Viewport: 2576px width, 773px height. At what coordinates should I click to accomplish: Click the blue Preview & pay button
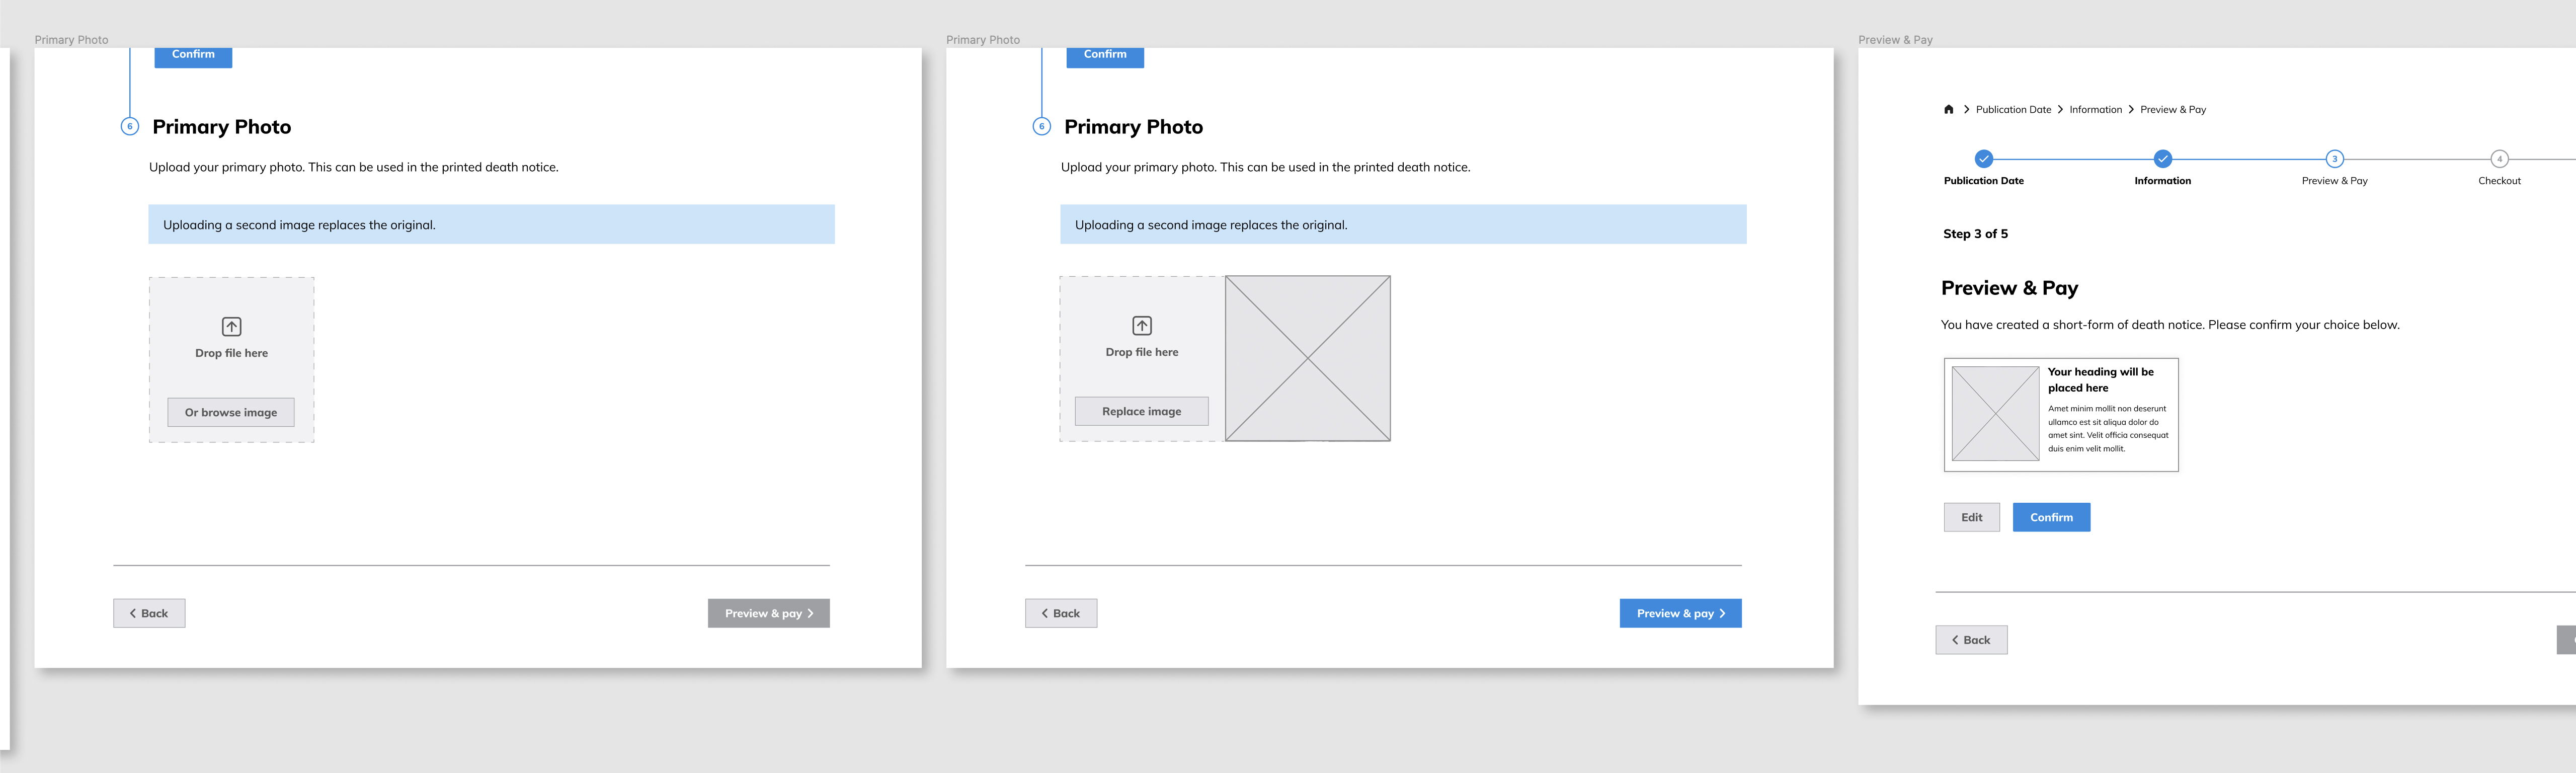[1680, 613]
